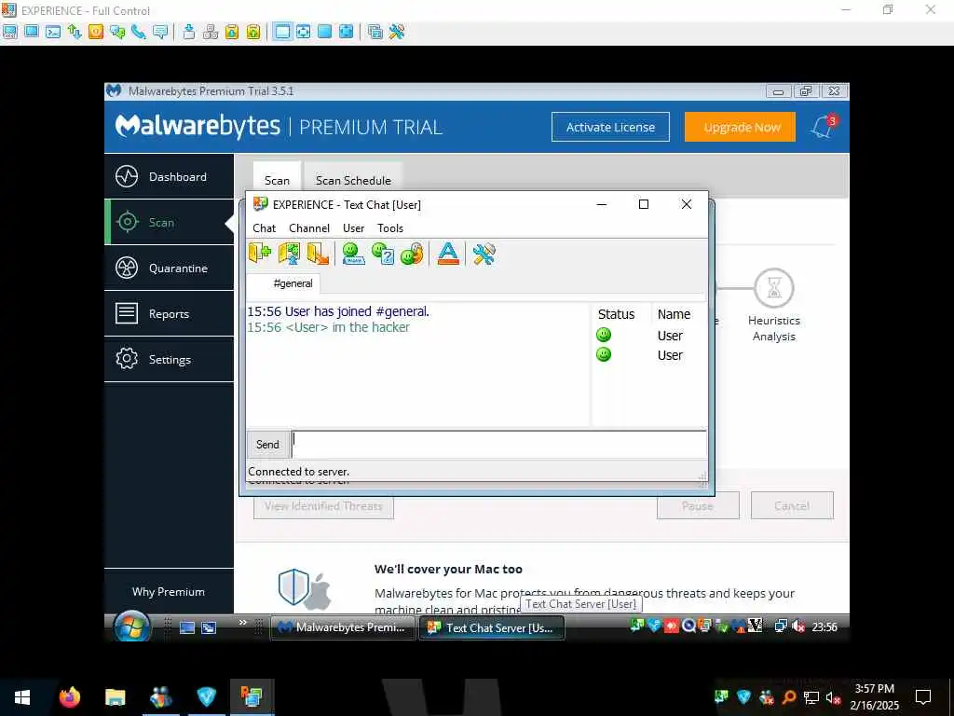Click the Heuristics Analysis hourglass step icon
Image resolution: width=954 pixels, height=716 pixels.
(774, 287)
